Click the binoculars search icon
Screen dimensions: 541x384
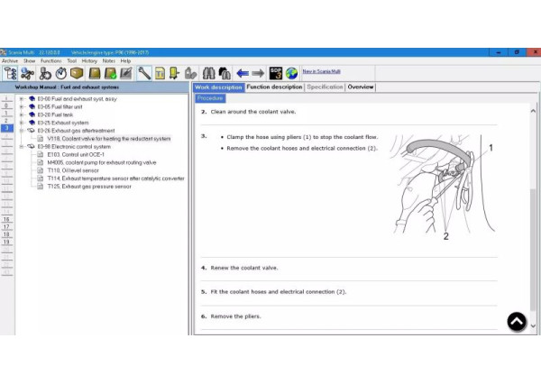[208, 73]
